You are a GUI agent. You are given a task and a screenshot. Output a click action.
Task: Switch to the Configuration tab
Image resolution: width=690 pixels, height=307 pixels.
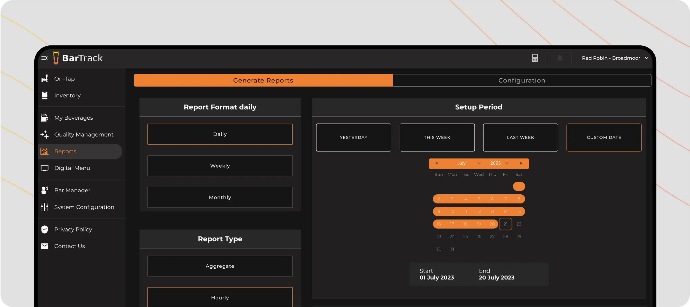(x=522, y=80)
